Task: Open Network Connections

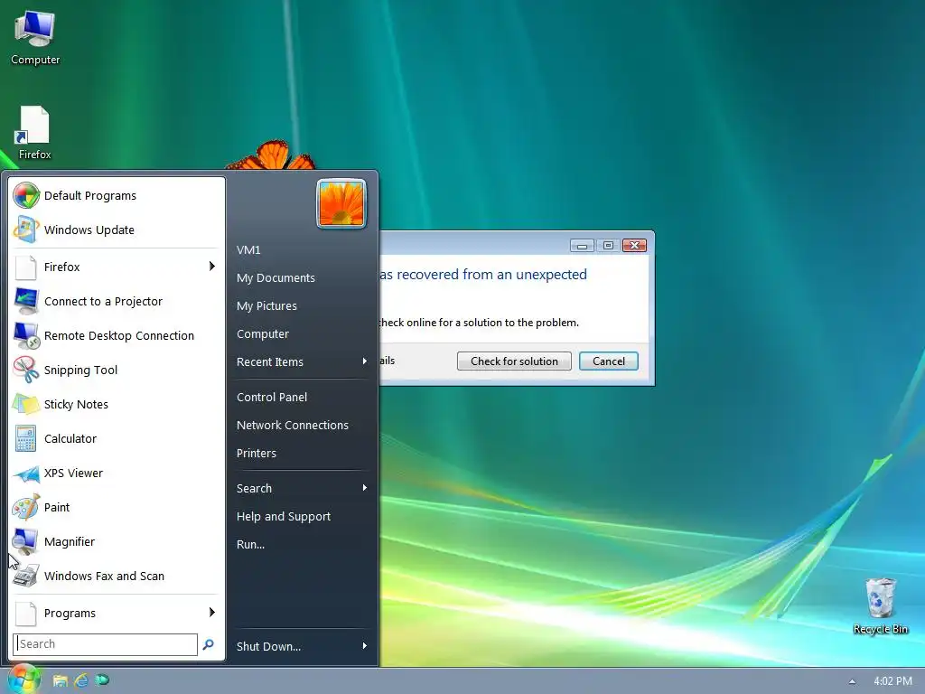Action: (292, 425)
